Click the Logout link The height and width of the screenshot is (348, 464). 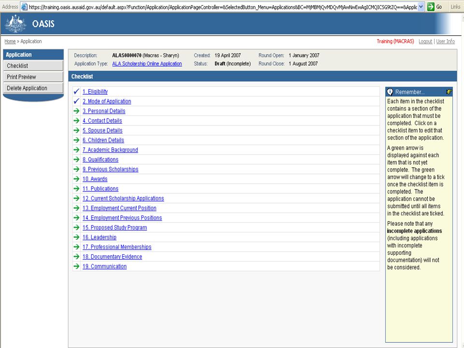tap(425, 41)
